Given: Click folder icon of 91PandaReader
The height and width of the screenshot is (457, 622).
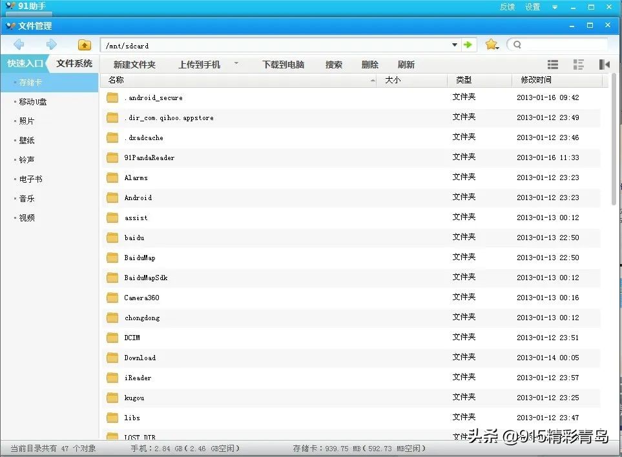Looking at the screenshot, I should coord(112,157).
